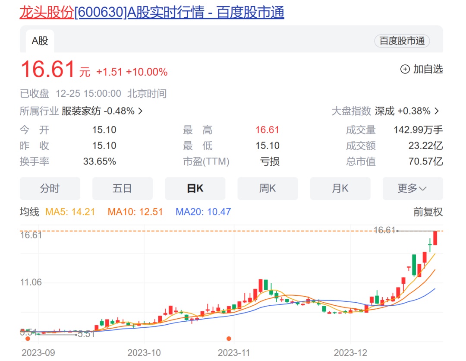Click the 前复权 adjustment option

point(428,212)
